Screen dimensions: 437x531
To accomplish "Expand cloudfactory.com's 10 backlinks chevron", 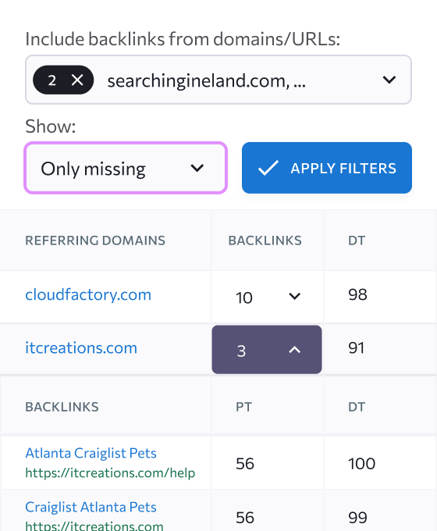I will tap(294, 296).
